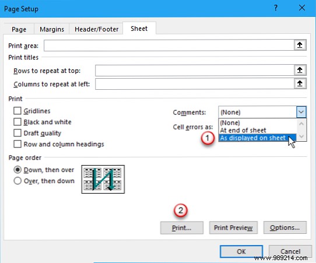Click the Rows to repeat at top field

click(195, 71)
